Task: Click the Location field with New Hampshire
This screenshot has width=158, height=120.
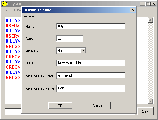Action: click(91, 63)
